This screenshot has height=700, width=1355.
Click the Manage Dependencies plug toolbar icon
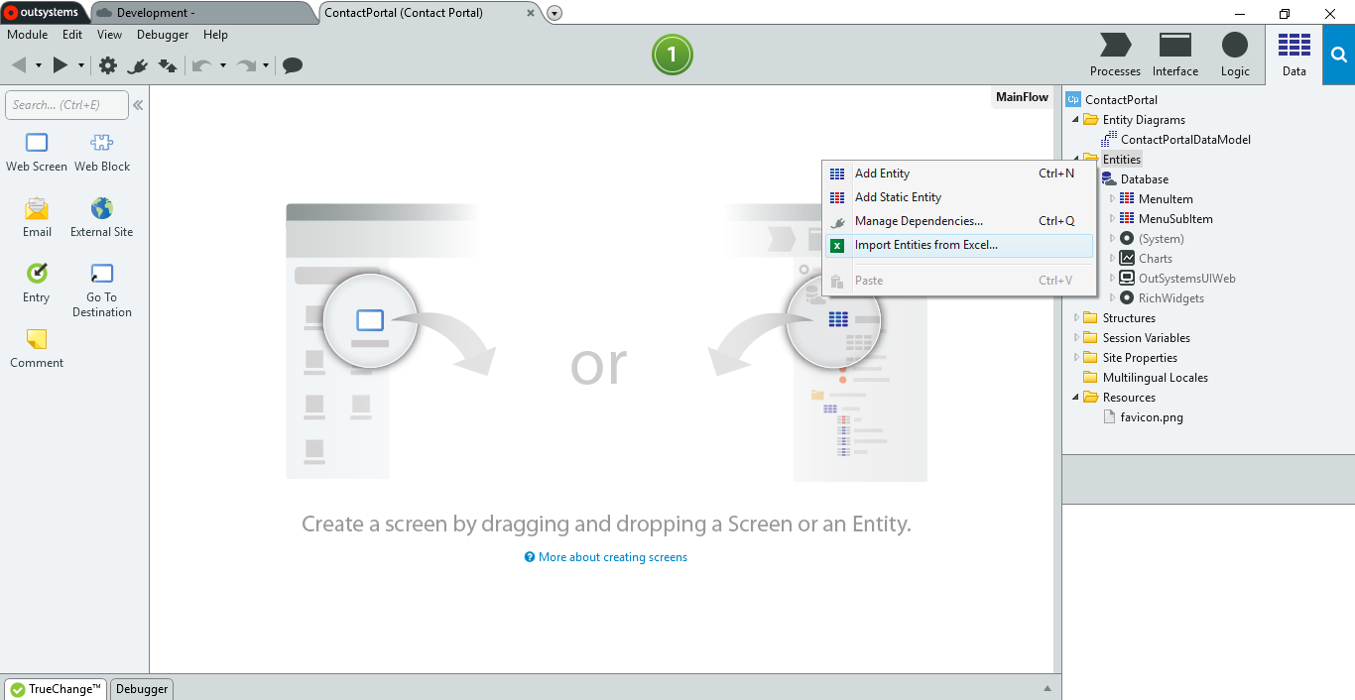(x=138, y=65)
